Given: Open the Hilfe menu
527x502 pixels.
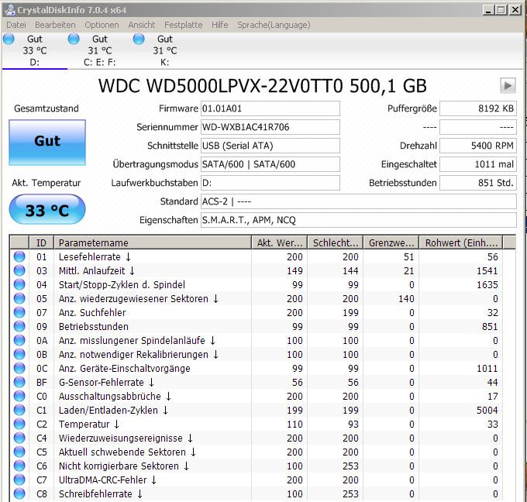Looking at the screenshot, I should pos(219,25).
